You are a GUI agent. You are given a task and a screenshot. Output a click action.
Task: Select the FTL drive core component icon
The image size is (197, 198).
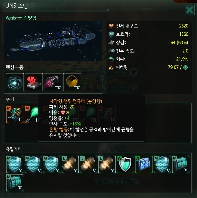15,82
